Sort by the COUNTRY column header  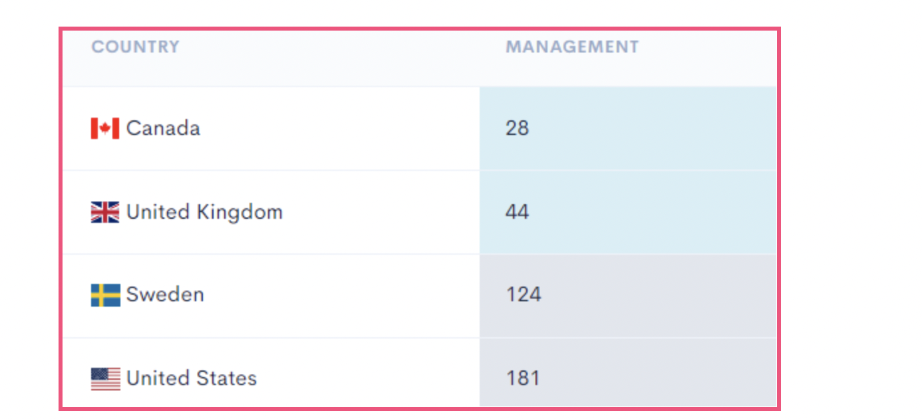coord(135,47)
